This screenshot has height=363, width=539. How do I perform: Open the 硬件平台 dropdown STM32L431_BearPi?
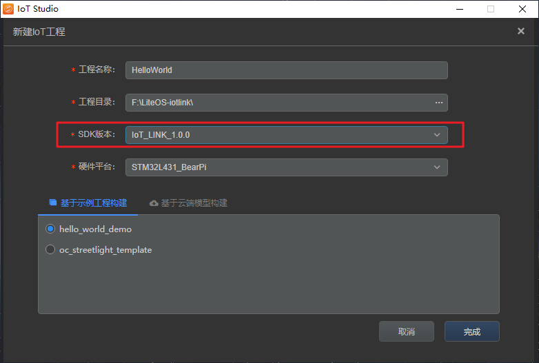(x=286, y=167)
